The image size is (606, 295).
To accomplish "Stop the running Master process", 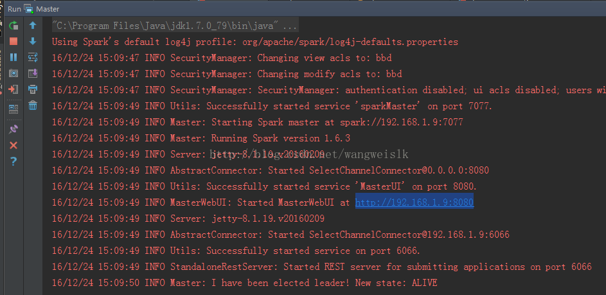I will 13,41.
